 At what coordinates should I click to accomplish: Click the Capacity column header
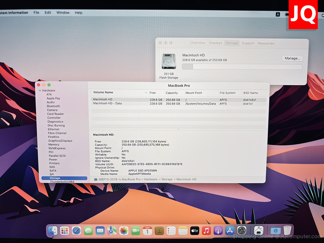172,93
